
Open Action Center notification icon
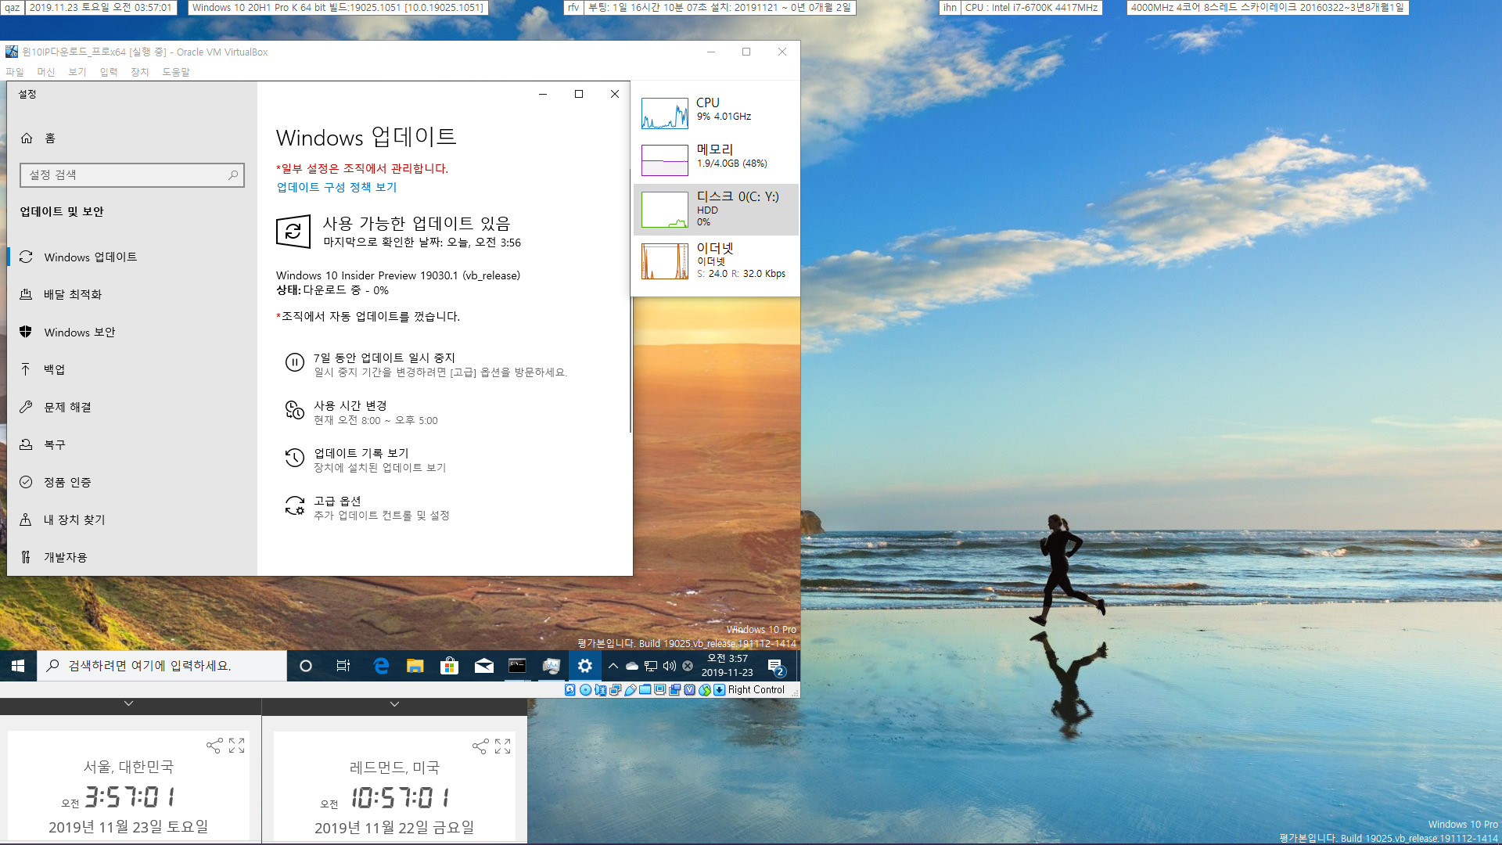tap(776, 667)
